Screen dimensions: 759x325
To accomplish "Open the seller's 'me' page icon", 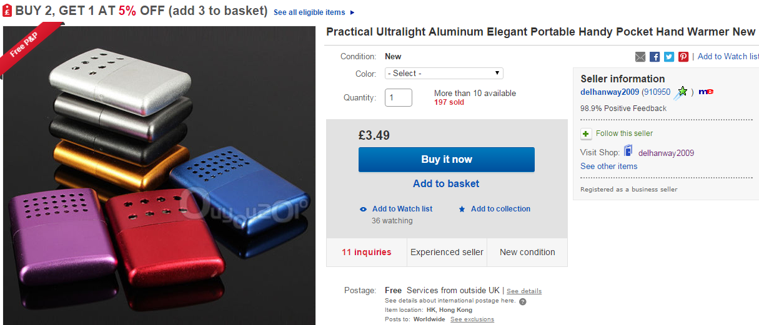I will (x=706, y=92).
